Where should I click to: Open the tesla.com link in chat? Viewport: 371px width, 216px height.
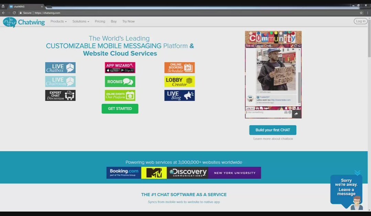point(281,100)
